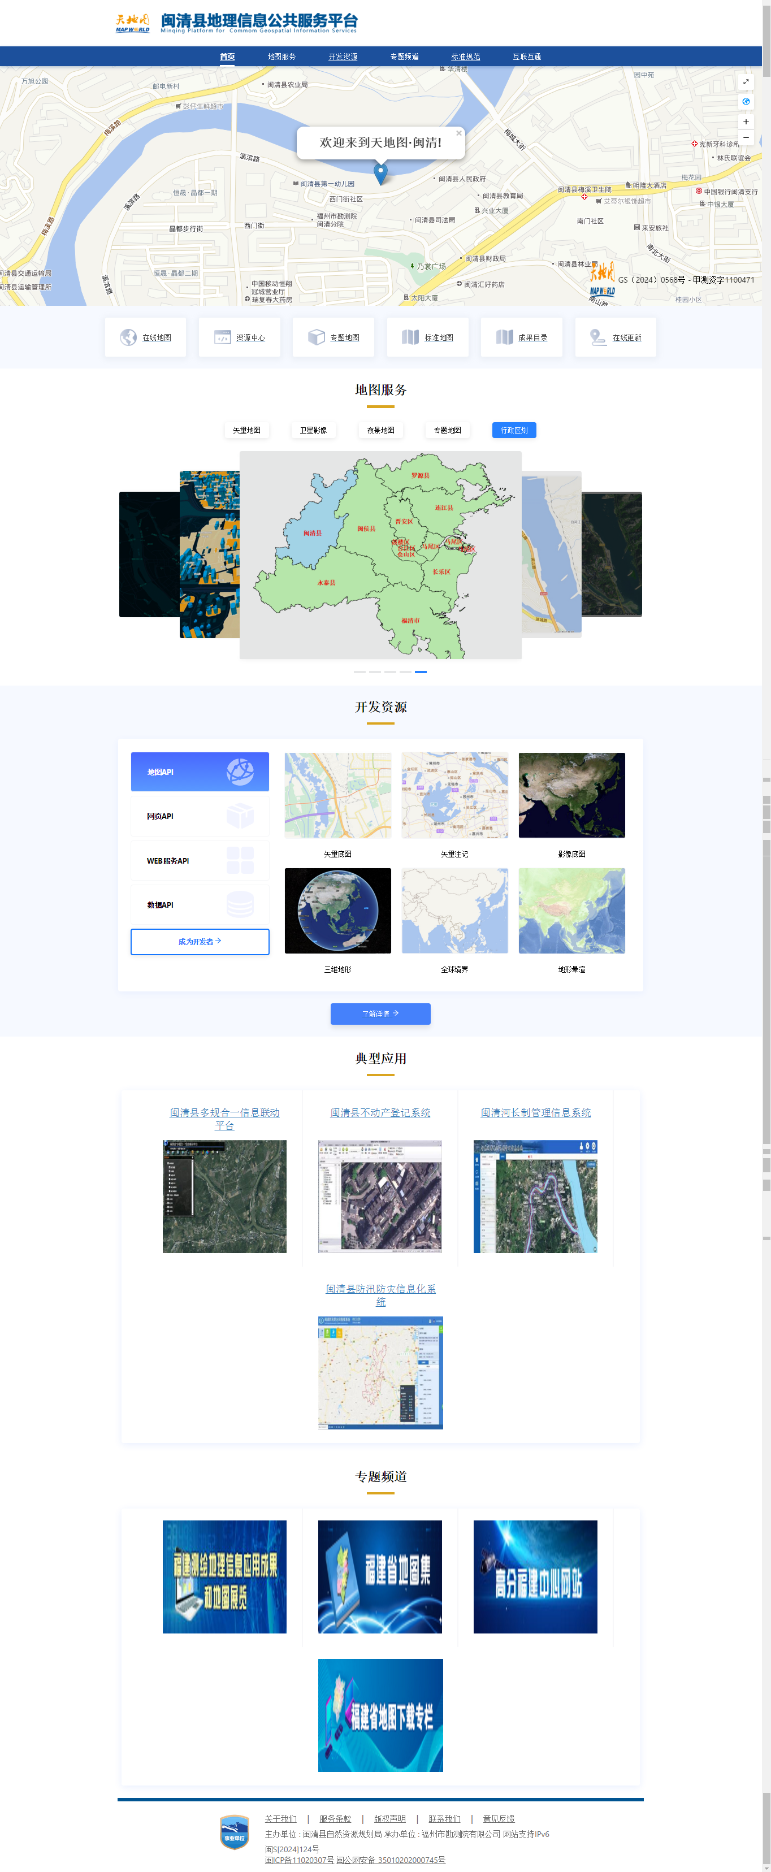Select 网页API in the developer list

[x=200, y=816]
